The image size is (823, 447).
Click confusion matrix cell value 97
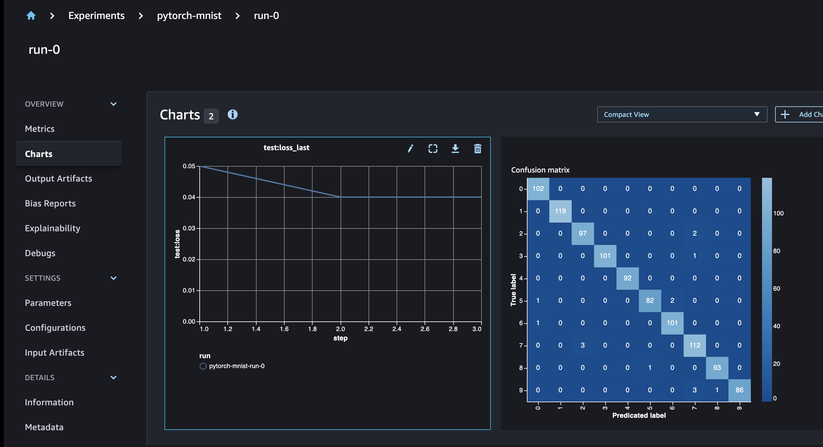pos(583,233)
